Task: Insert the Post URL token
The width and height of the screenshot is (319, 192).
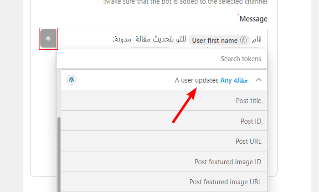Action: coord(248,141)
